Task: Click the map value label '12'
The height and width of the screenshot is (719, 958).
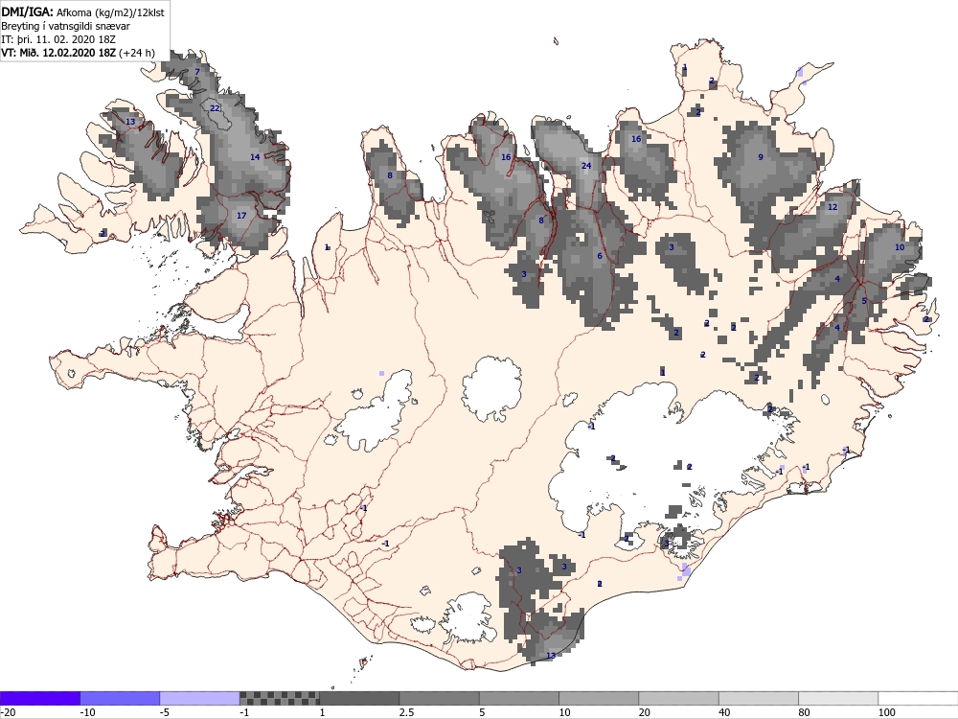Action: (833, 207)
